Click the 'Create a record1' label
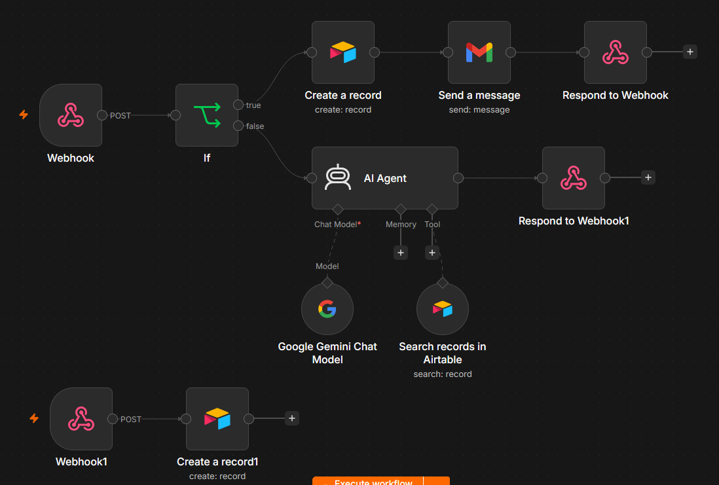719x485 pixels. (x=217, y=461)
